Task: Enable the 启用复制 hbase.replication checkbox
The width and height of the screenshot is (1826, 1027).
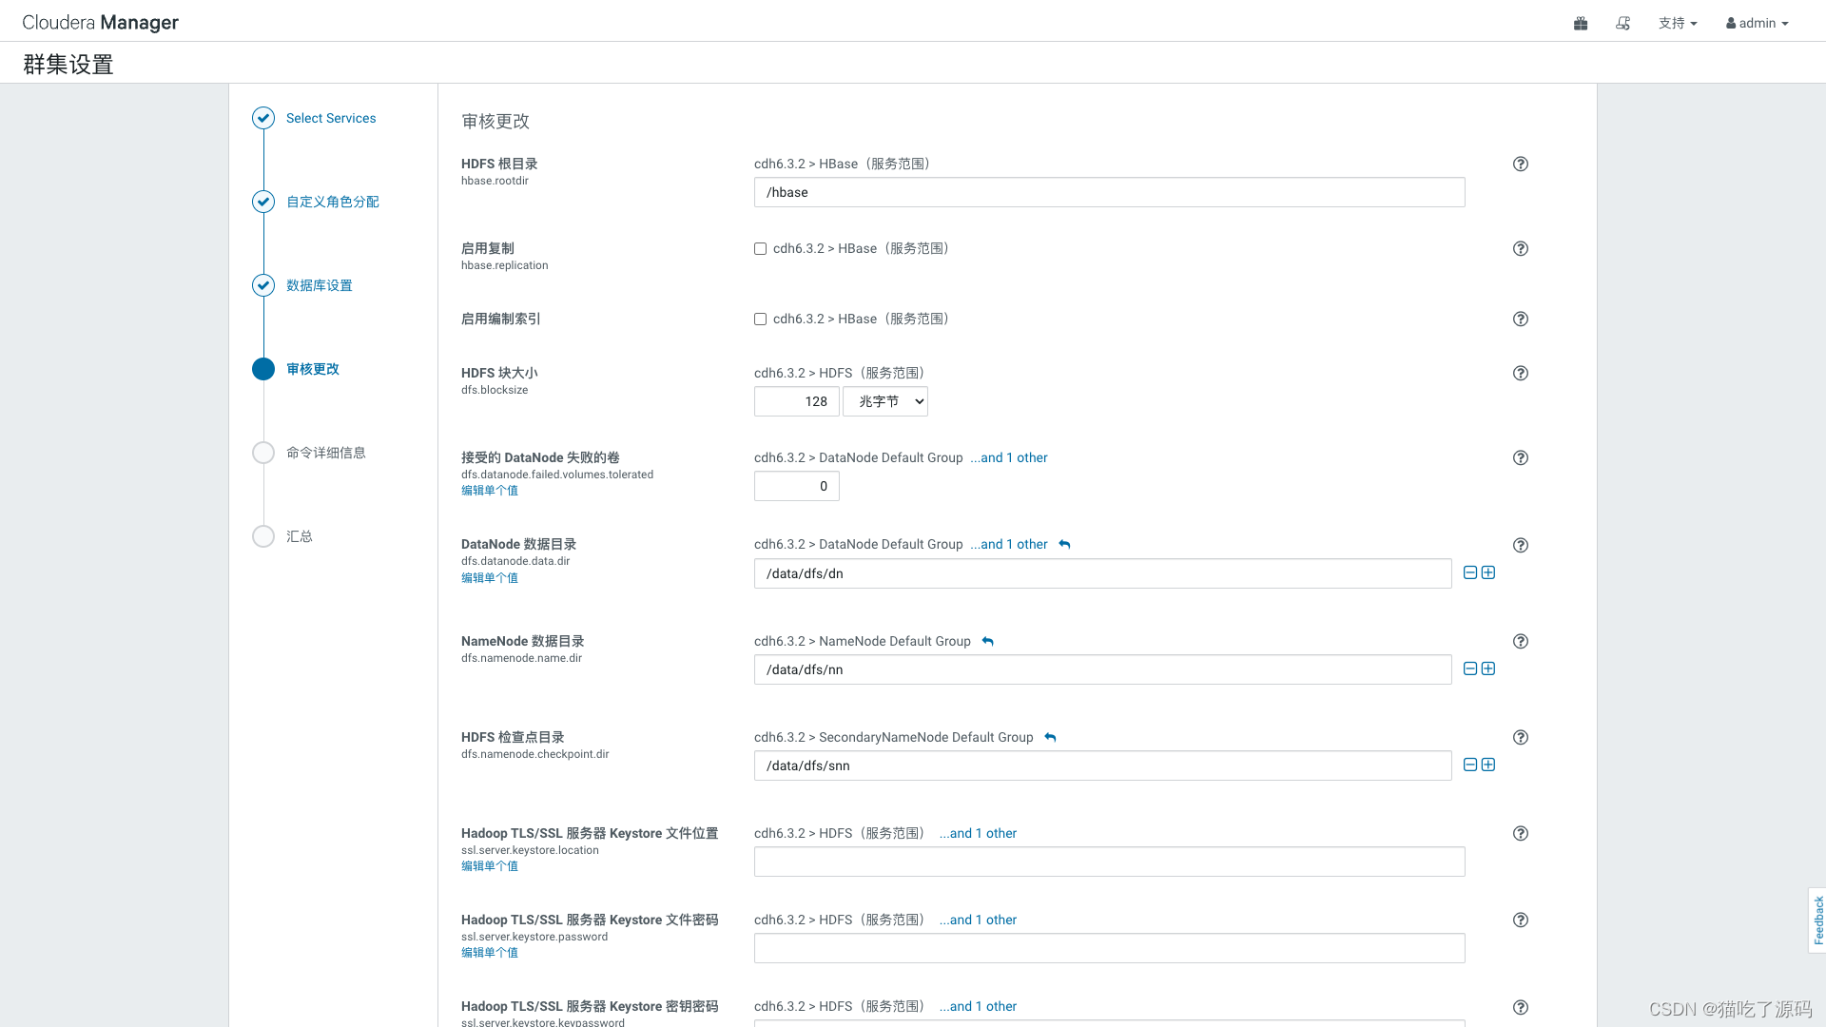Action: click(760, 249)
